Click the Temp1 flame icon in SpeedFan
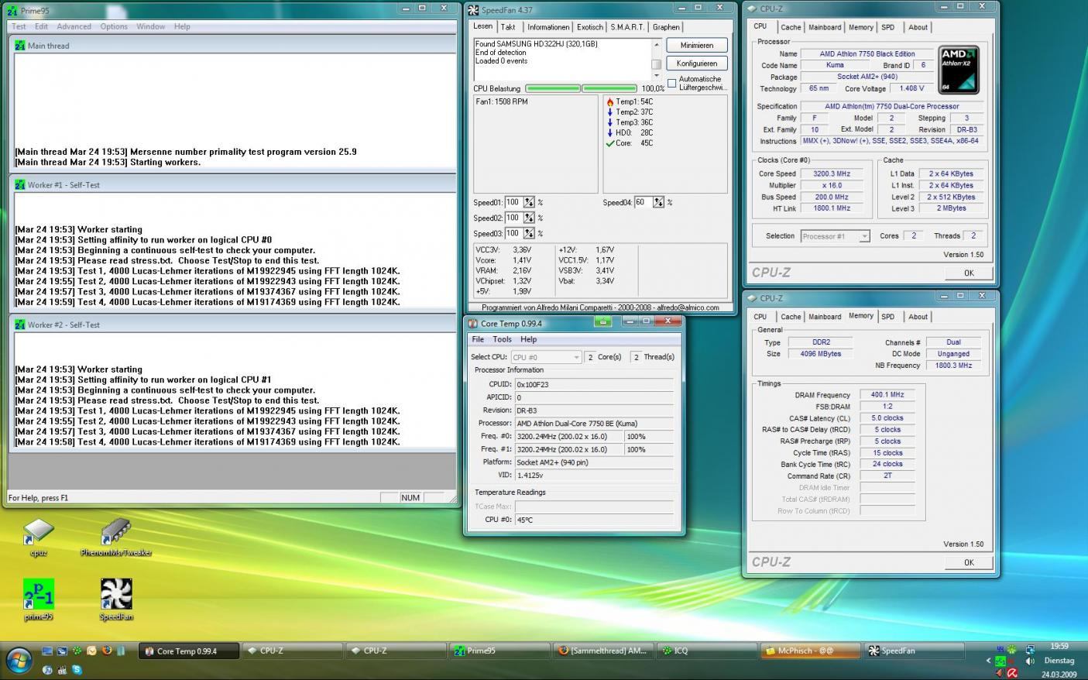This screenshot has width=1088, height=680. click(610, 101)
